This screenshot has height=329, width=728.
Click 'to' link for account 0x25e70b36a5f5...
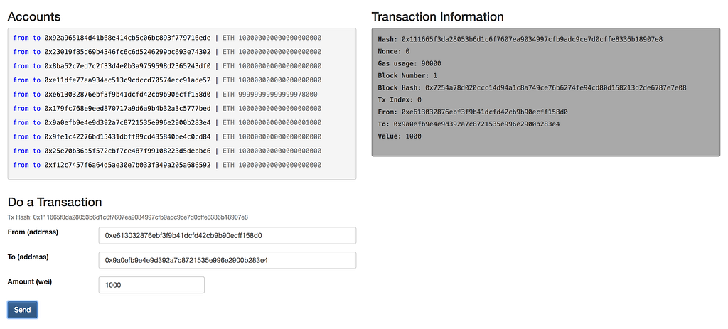[x=37, y=151]
